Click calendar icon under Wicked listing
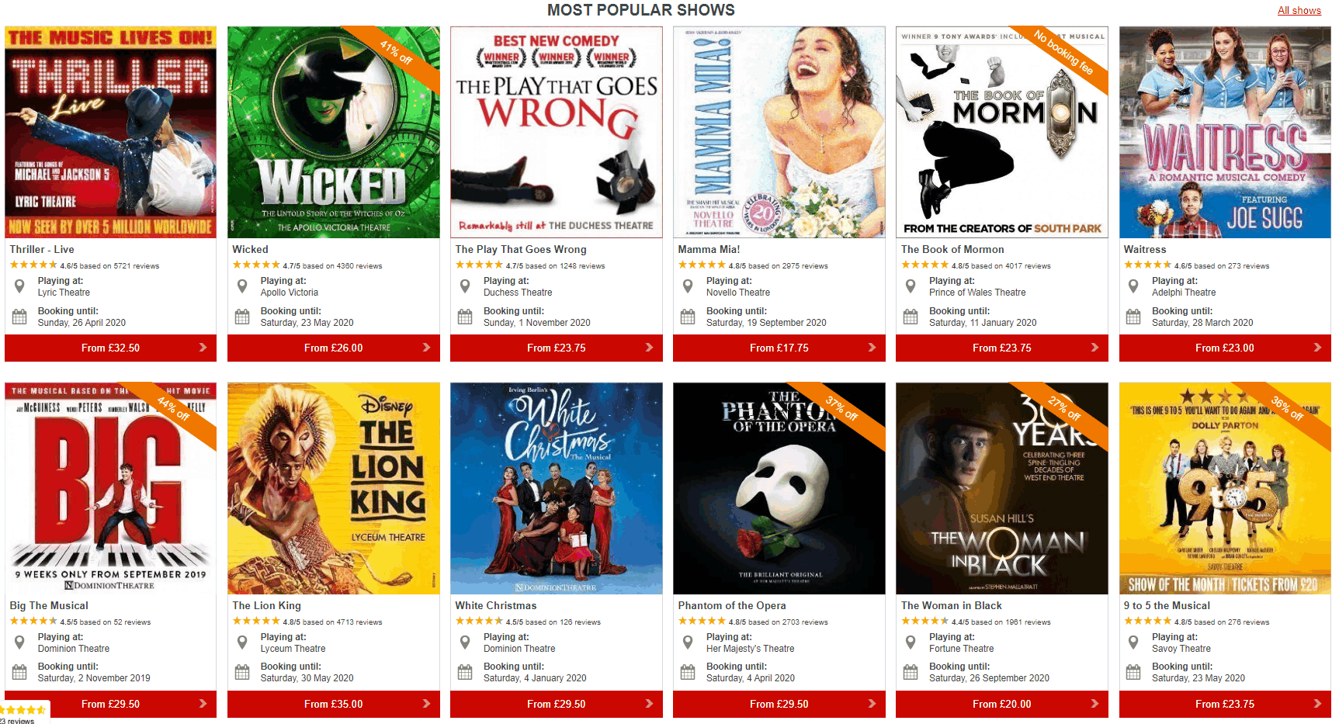This screenshot has width=1339, height=724. (242, 317)
